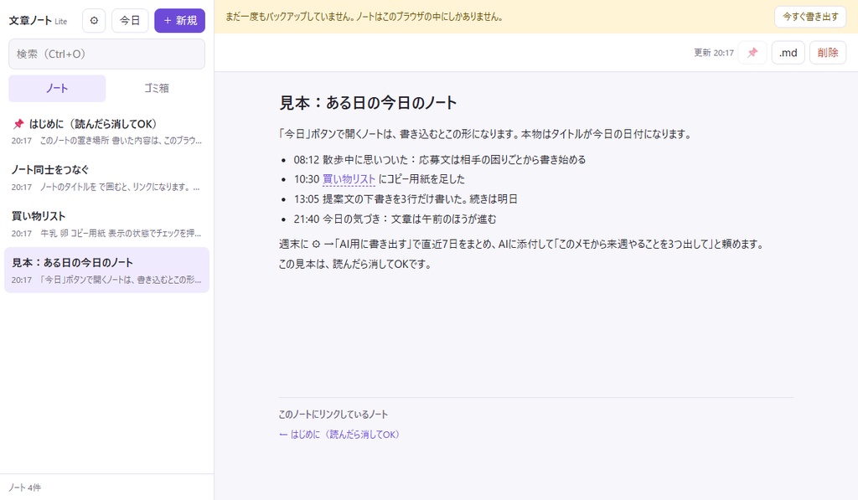
Task: Open the 買い物リスト note in the sidebar
Action: pos(106,224)
